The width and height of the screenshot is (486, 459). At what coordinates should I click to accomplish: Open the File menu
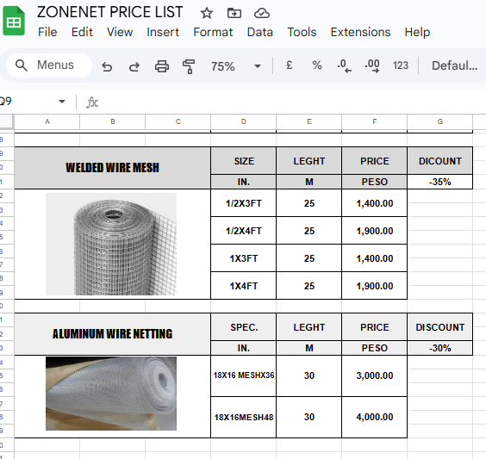[x=47, y=32]
